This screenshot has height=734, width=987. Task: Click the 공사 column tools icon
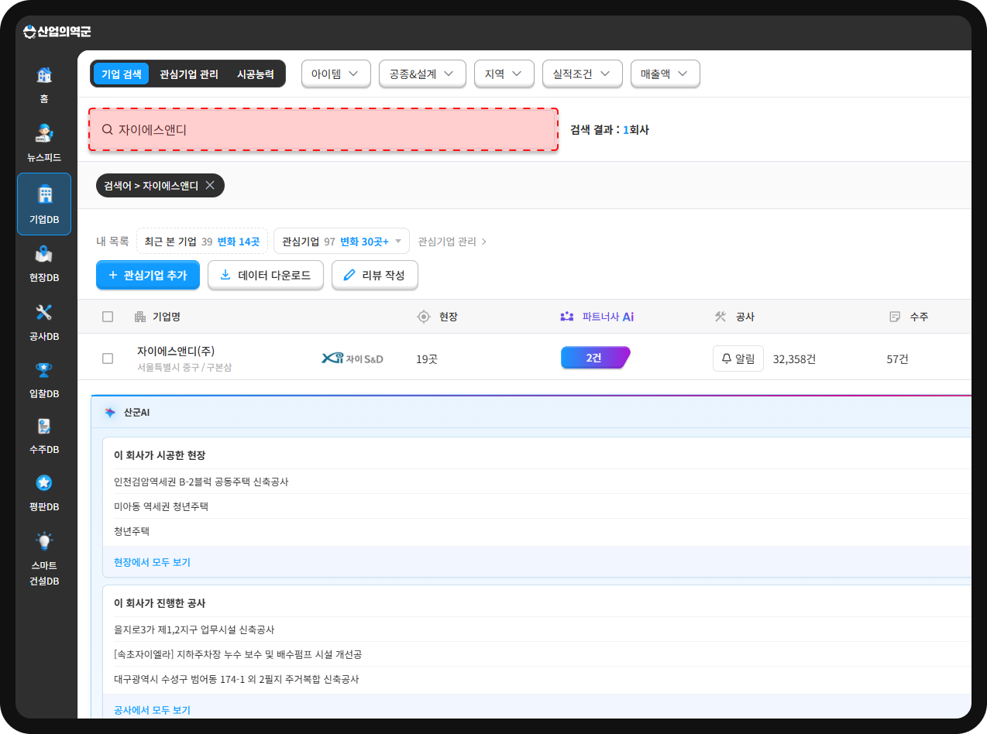(x=720, y=317)
